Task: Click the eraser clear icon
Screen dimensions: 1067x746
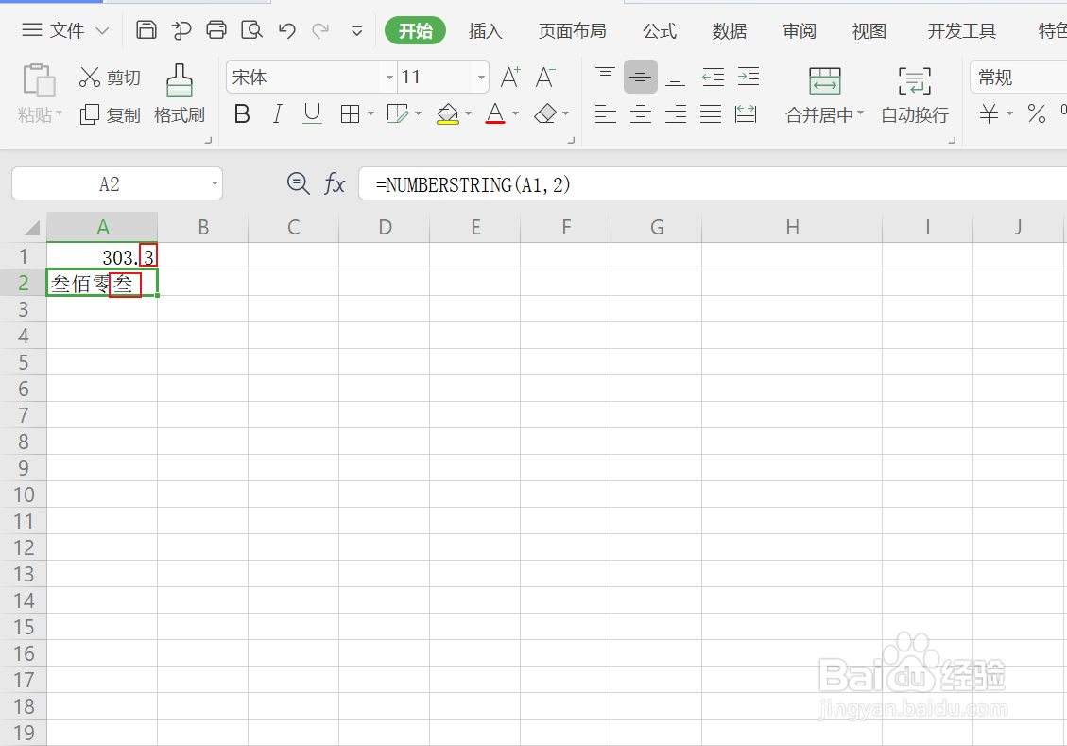Action: click(x=545, y=113)
